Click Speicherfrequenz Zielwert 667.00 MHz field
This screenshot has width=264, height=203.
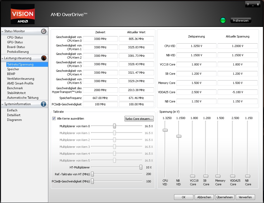coord(100,98)
